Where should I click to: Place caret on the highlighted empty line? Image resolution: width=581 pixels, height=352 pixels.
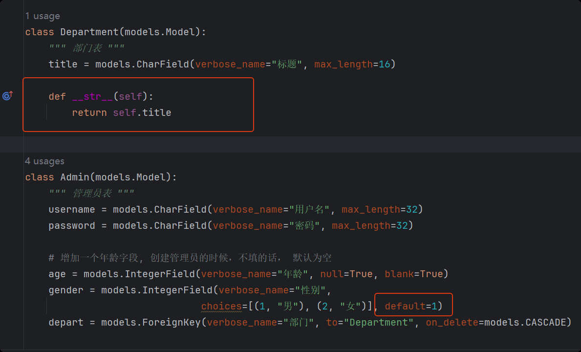(x=290, y=145)
